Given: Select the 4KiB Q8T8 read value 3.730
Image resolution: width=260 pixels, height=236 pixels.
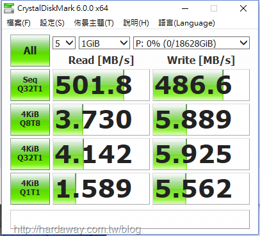Looking at the screenshot, I should pos(101,120).
